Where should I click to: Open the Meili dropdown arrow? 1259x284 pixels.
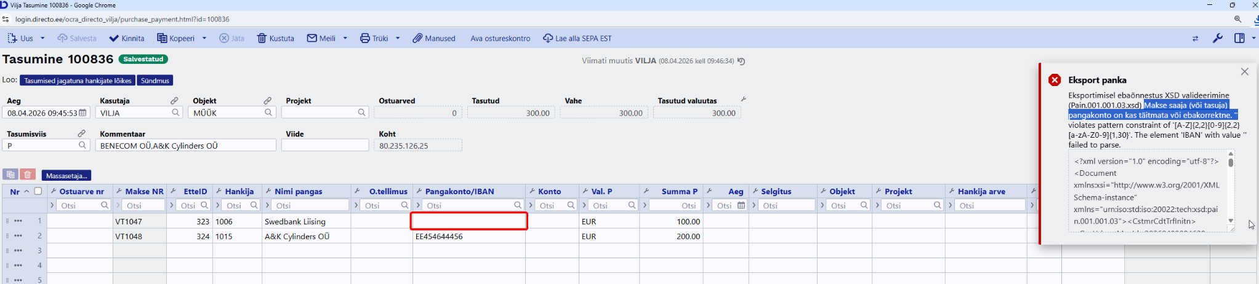[345, 38]
